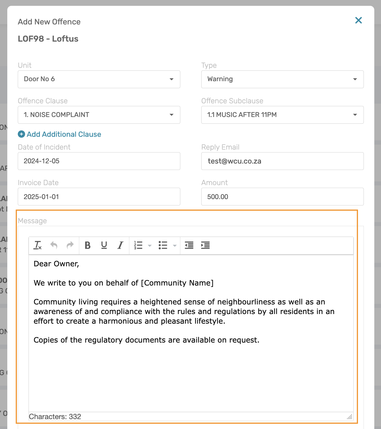This screenshot has height=429, width=381.
Task: Toggle underline formatting
Action: click(104, 245)
